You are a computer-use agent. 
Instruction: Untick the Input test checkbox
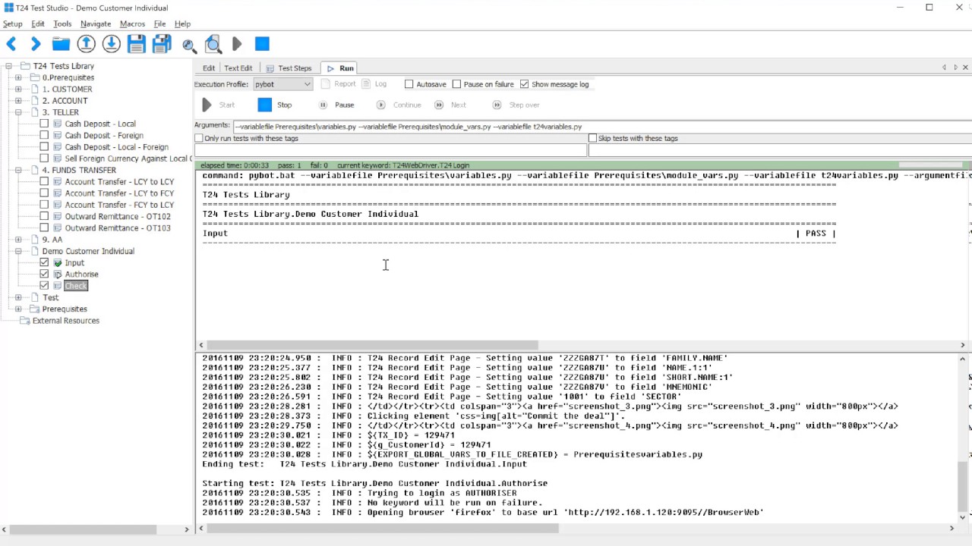point(44,263)
